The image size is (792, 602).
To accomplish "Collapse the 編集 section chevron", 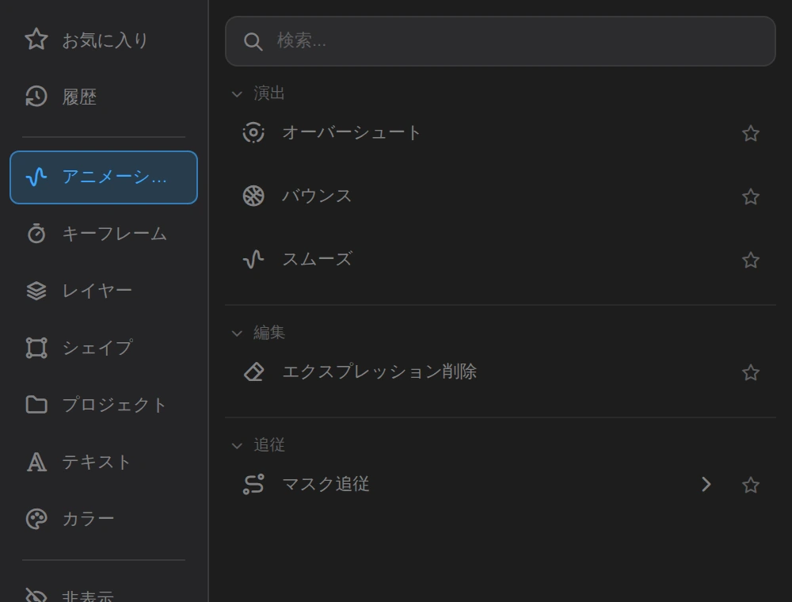I will [x=237, y=333].
